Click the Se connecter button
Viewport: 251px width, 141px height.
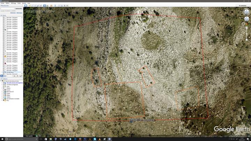pyautogui.click(x=243, y=6)
